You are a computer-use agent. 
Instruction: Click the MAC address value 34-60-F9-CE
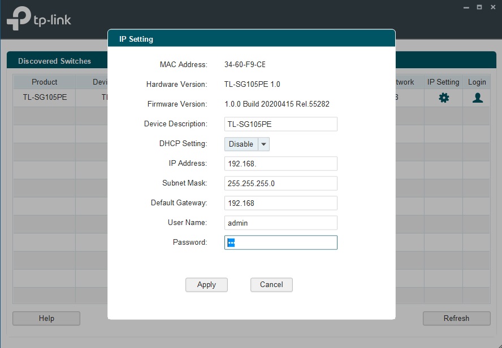coord(245,64)
